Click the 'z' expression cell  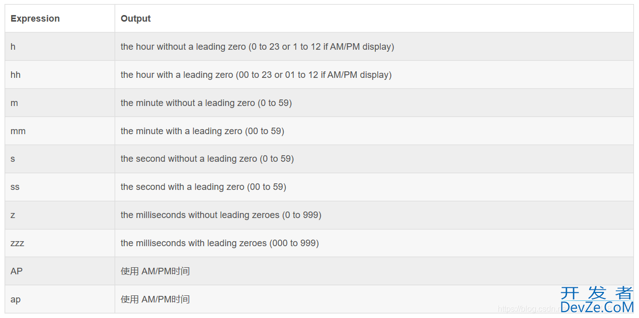pos(60,215)
